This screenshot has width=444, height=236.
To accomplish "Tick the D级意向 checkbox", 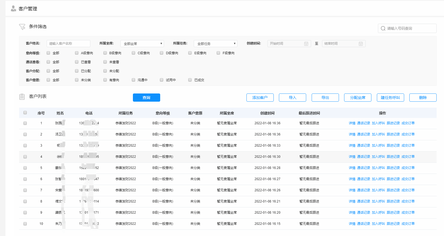I will [162, 53].
